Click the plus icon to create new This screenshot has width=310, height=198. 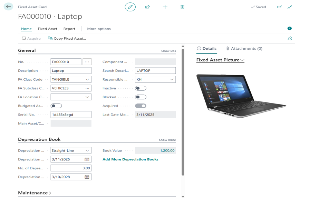point(165,7)
